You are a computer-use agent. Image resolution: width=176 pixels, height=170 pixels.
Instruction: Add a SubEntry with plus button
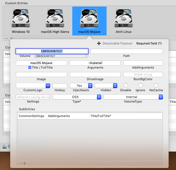24,163
